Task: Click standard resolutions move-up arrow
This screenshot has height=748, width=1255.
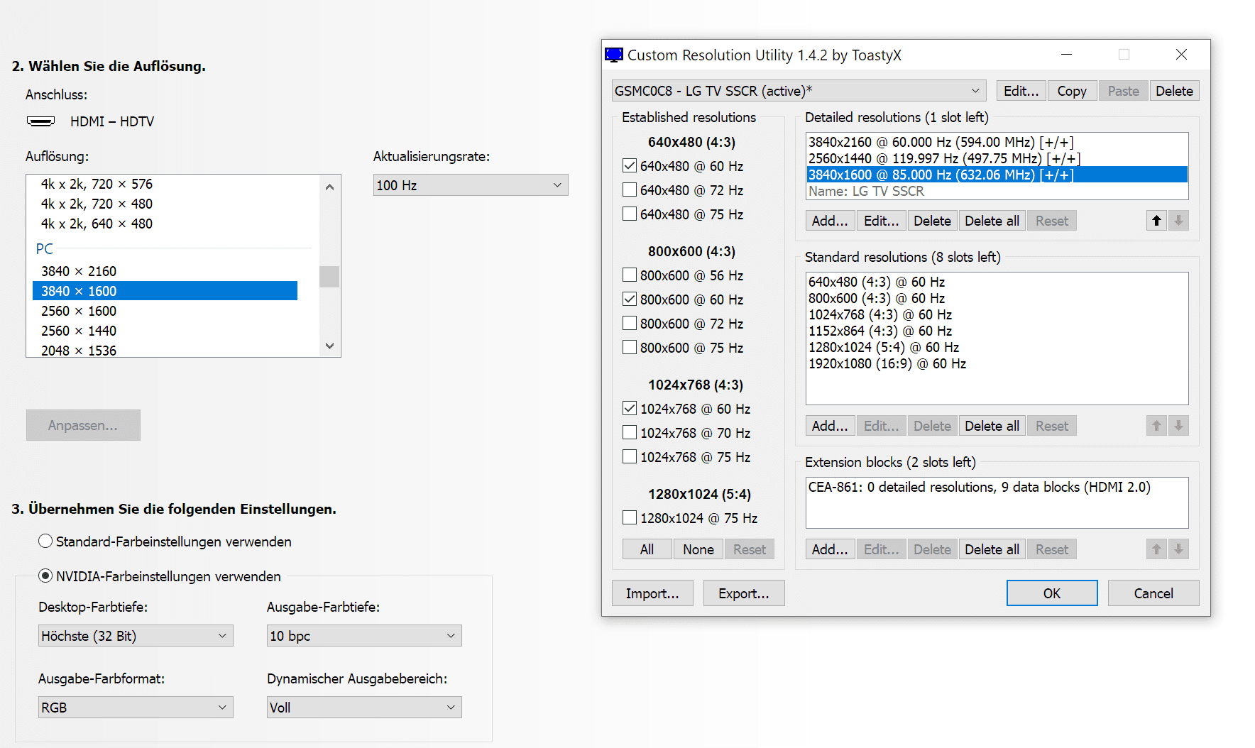Action: click(x=1156, y=426)
